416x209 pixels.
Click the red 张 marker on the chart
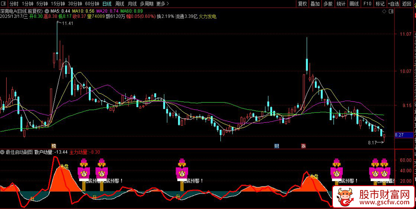tap(303, 146)
